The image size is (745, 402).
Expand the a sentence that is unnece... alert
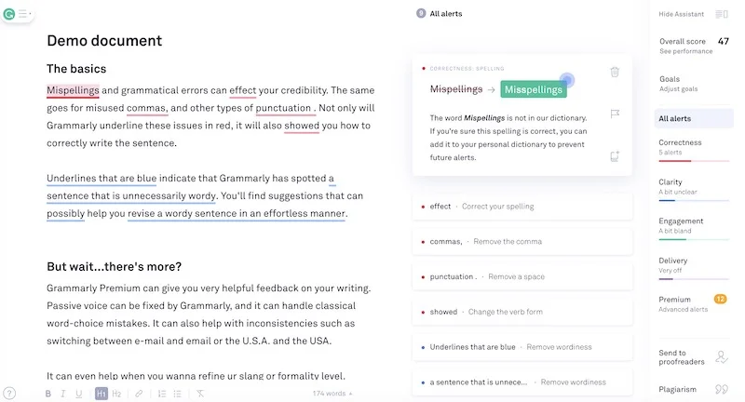pos(522,382)
